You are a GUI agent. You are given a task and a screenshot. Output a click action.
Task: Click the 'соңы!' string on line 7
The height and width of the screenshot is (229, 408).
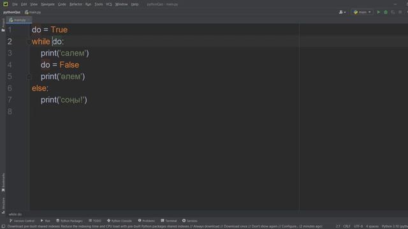click(x=72, y=100)
